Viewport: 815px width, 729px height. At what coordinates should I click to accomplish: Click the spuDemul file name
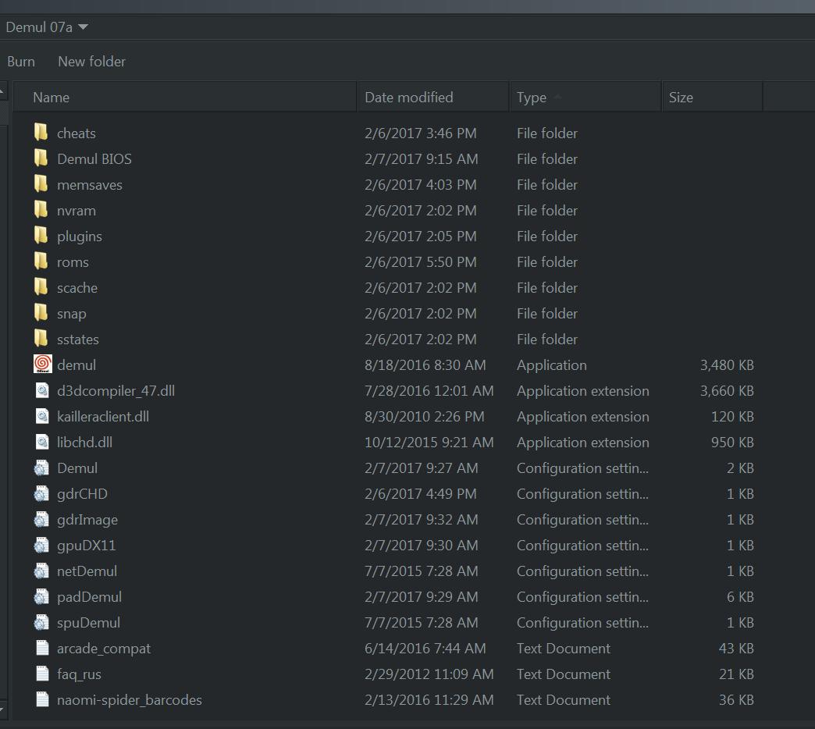tap(88, 623)
